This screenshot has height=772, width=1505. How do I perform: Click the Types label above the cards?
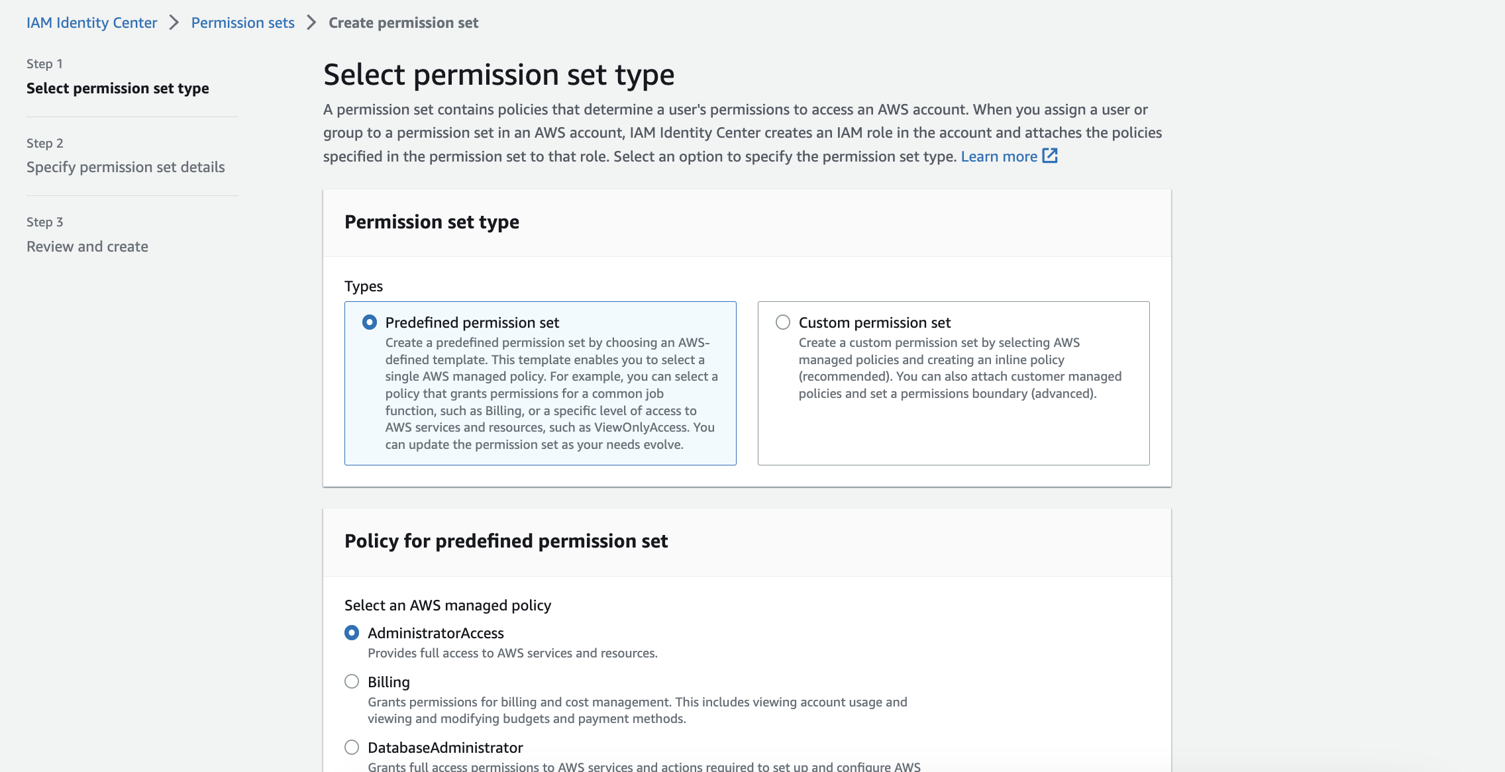click(x=363, y=285)
